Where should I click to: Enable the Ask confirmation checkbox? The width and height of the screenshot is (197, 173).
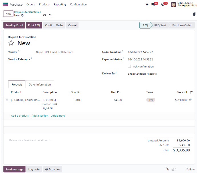tap(129, 66)
